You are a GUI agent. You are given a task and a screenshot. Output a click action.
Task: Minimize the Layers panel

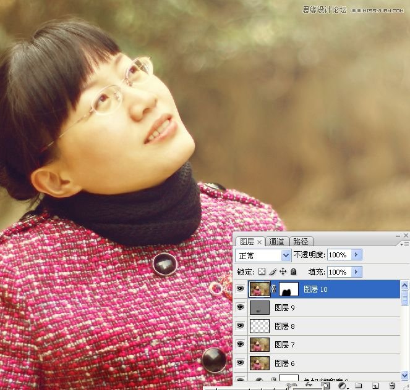(398, 236)
